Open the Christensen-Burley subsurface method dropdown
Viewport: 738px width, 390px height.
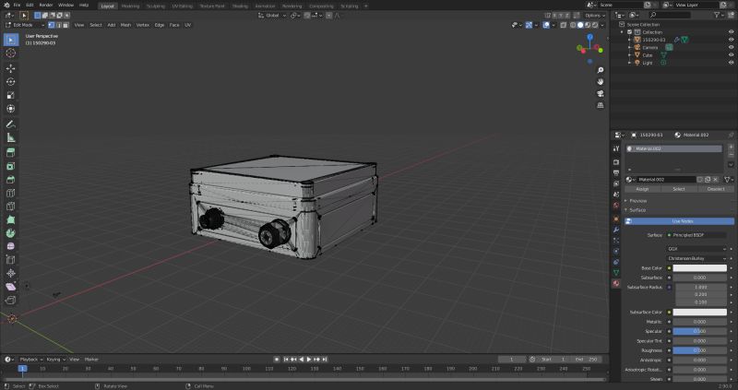696,258
